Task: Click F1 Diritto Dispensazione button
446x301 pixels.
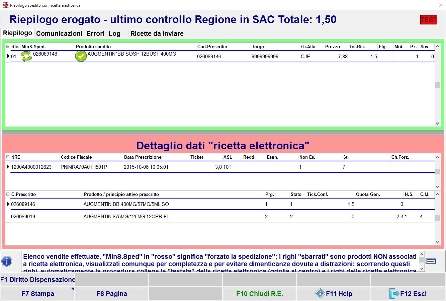Action: click(x=37, y=280)
